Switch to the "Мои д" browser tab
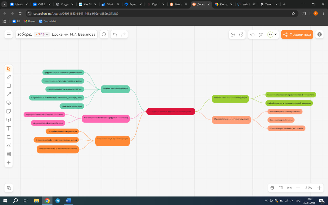The height and width of the screenshot is (205, 328). 179,4
